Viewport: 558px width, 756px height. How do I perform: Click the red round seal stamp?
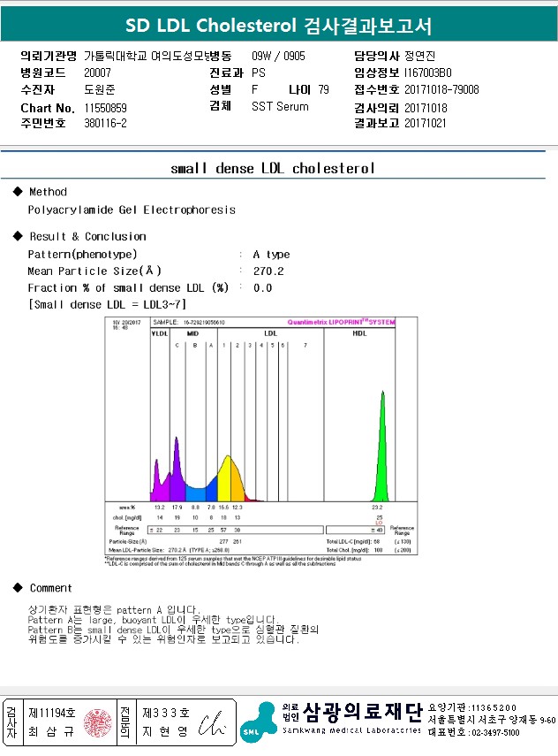(x=98, y=722)
